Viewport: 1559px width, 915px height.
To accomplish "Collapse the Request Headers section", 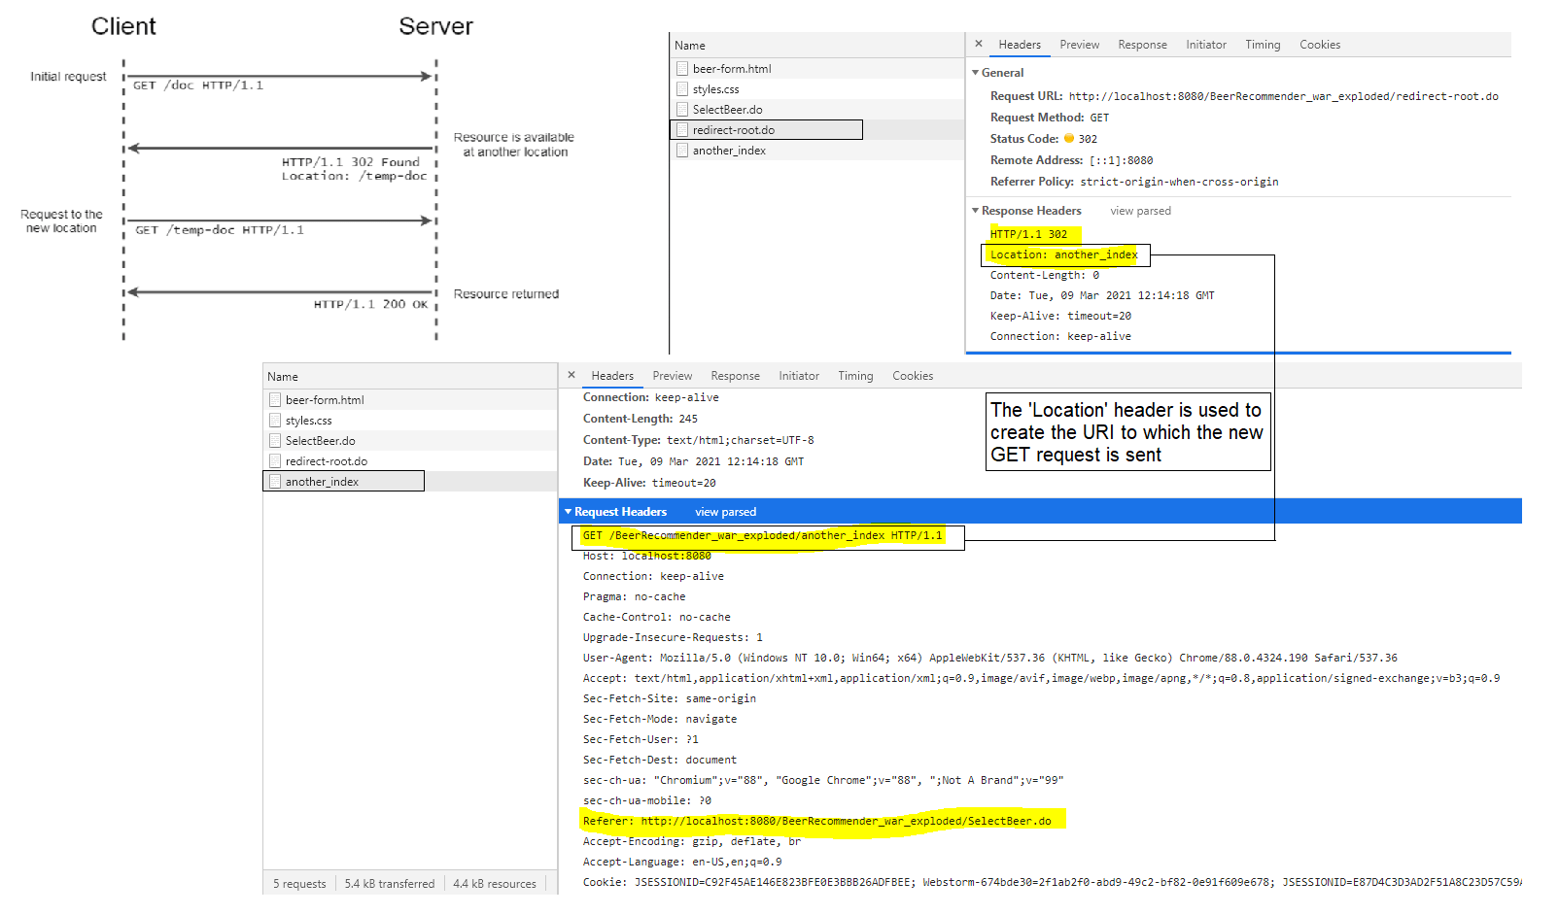I will point(569,511).
